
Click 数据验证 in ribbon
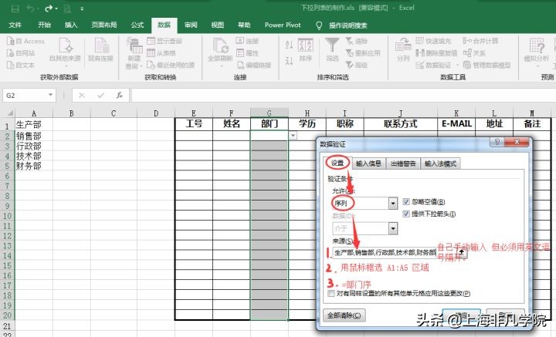click(x=434, y=65)
